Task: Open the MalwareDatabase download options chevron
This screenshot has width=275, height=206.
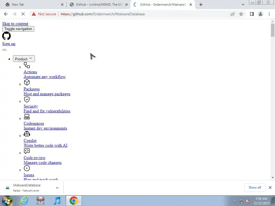Action: 57,187
